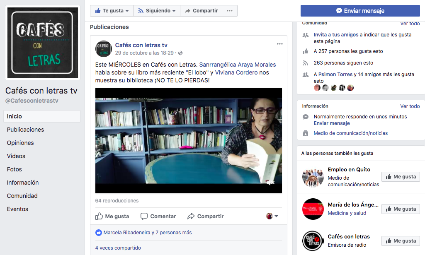425x255 pixels.
Task: Click the Enviar mensaje link in Información
Action: coord(332,123)
